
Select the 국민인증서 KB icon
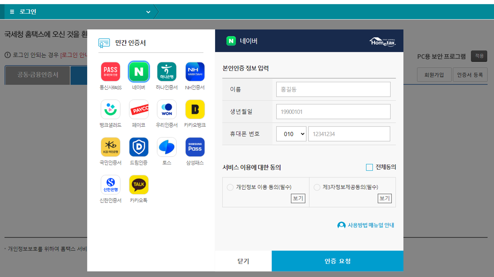click(x=110, y=147)
